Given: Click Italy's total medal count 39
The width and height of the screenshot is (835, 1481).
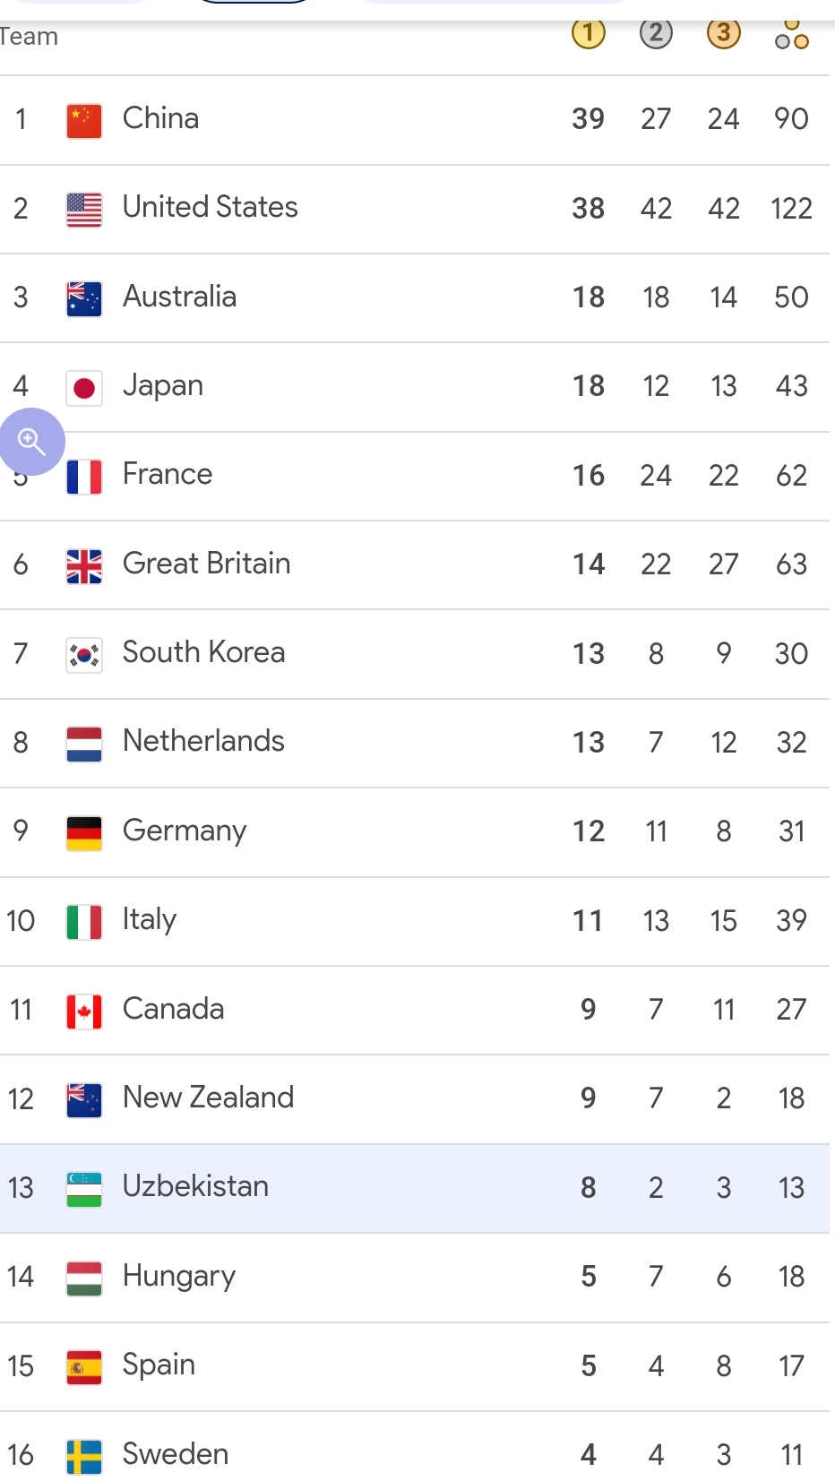Looking at the screenshot, I should click(x=791, y=920).
